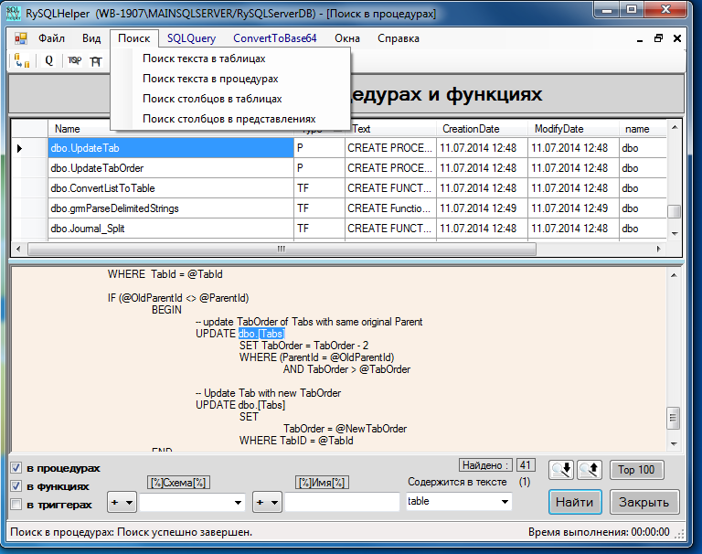Click the Text column header

pyautogui.click(x=390, y=129)
